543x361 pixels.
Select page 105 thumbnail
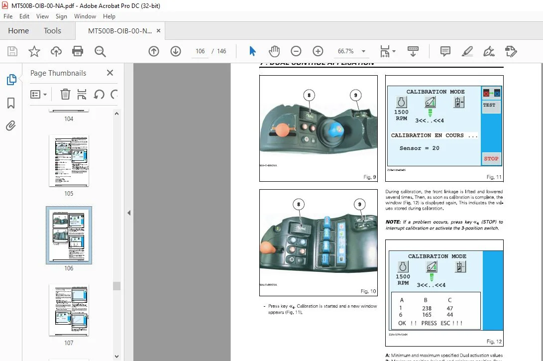coord(69,161)
